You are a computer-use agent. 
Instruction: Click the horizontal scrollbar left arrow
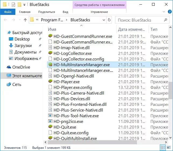click(45, 142)
